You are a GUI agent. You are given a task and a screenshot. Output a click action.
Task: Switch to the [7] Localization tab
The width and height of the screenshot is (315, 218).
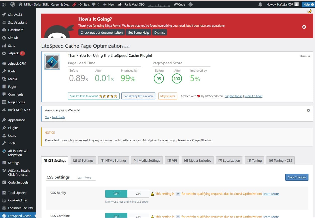coord(229,160)
